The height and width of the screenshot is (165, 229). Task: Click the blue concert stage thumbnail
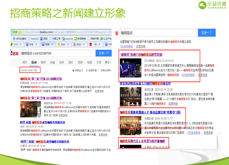131,68
